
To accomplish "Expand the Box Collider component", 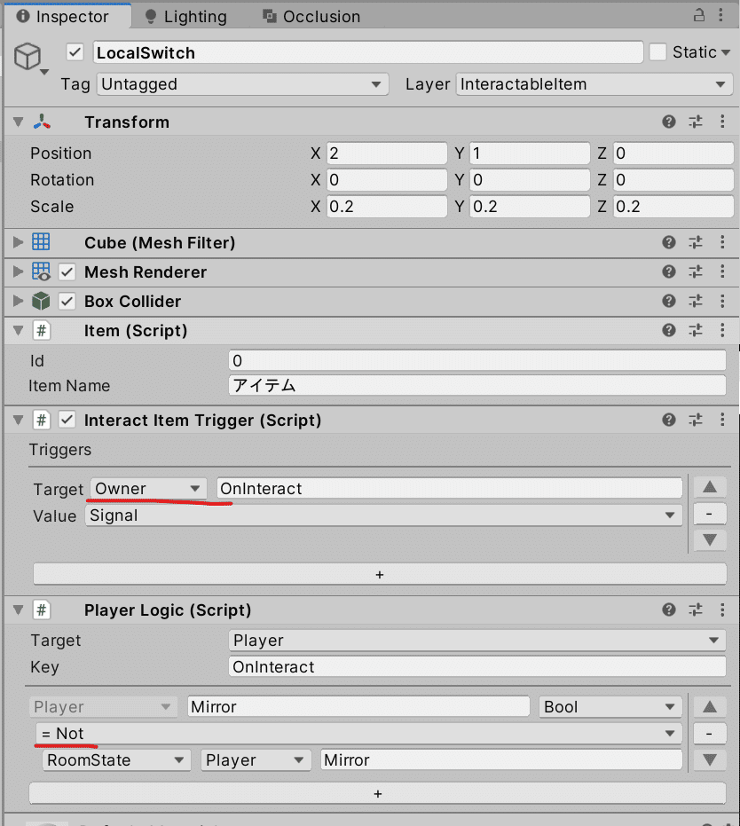I will click(x=19, y=302).
